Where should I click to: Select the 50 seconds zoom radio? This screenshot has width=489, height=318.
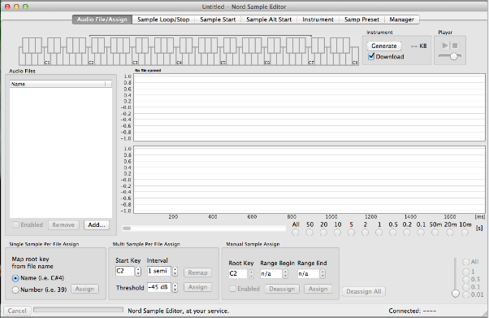click(x=309, y=233)
